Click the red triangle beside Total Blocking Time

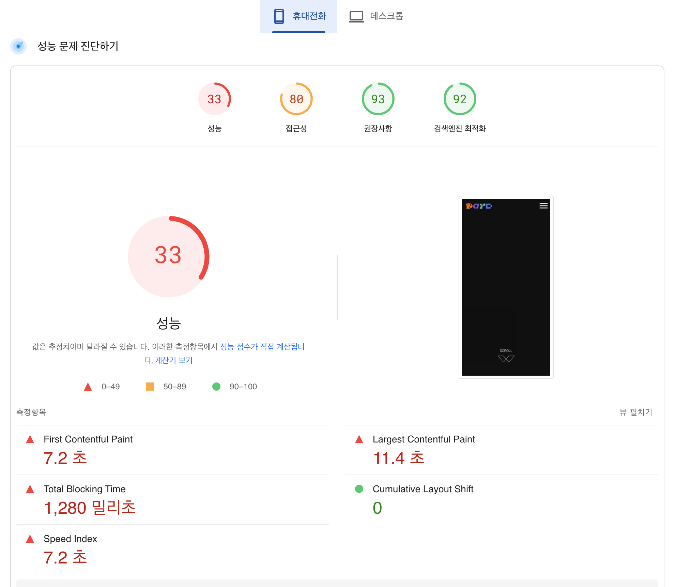coord(30,489)
